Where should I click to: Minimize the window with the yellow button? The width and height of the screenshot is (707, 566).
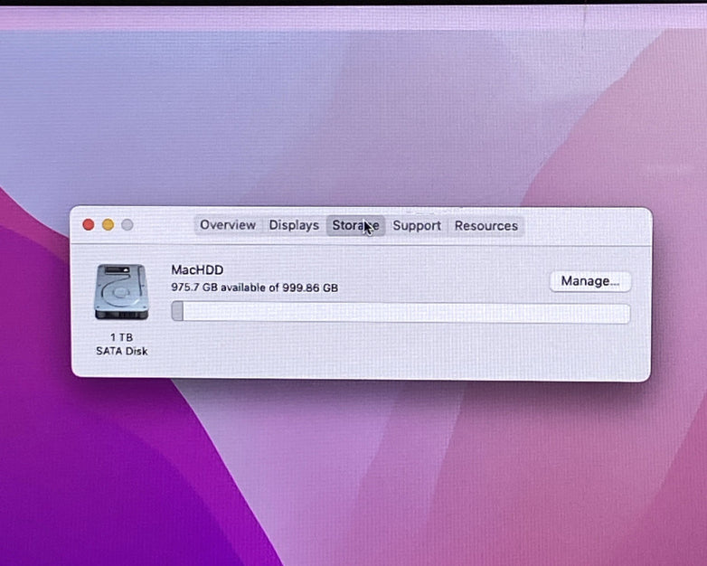[x=108, y=225]
